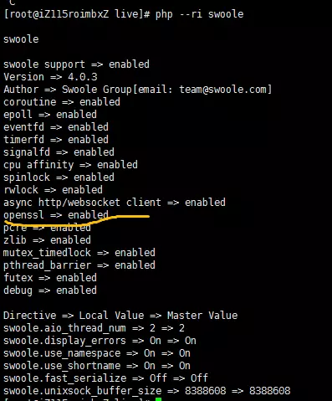Click the 'swoole support => enabled' line
The width and height of the screenshot is (332, 401).
[76, 64]
